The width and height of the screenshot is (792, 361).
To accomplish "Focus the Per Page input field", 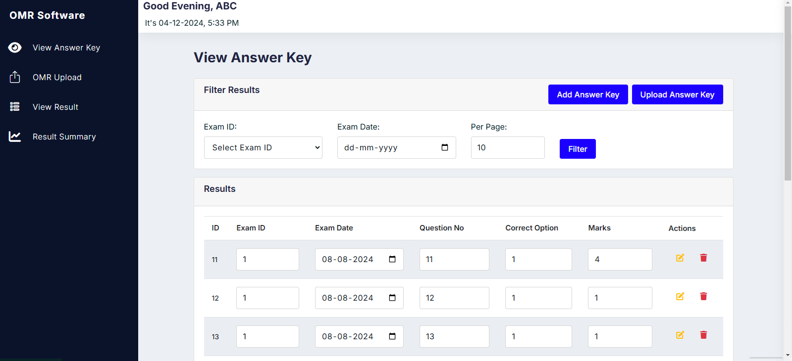I will point(508,147).
